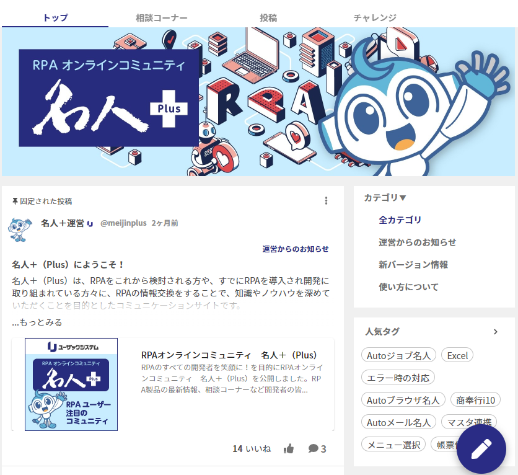Click the 14 いいね like count

pos(252,448)
